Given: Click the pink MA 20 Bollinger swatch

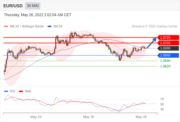Looking at the screenshot, I should tap(6, 27).
